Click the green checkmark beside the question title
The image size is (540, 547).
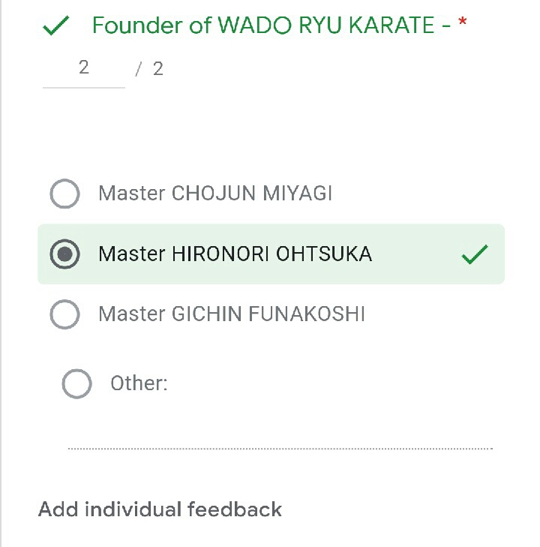point(57,27)
